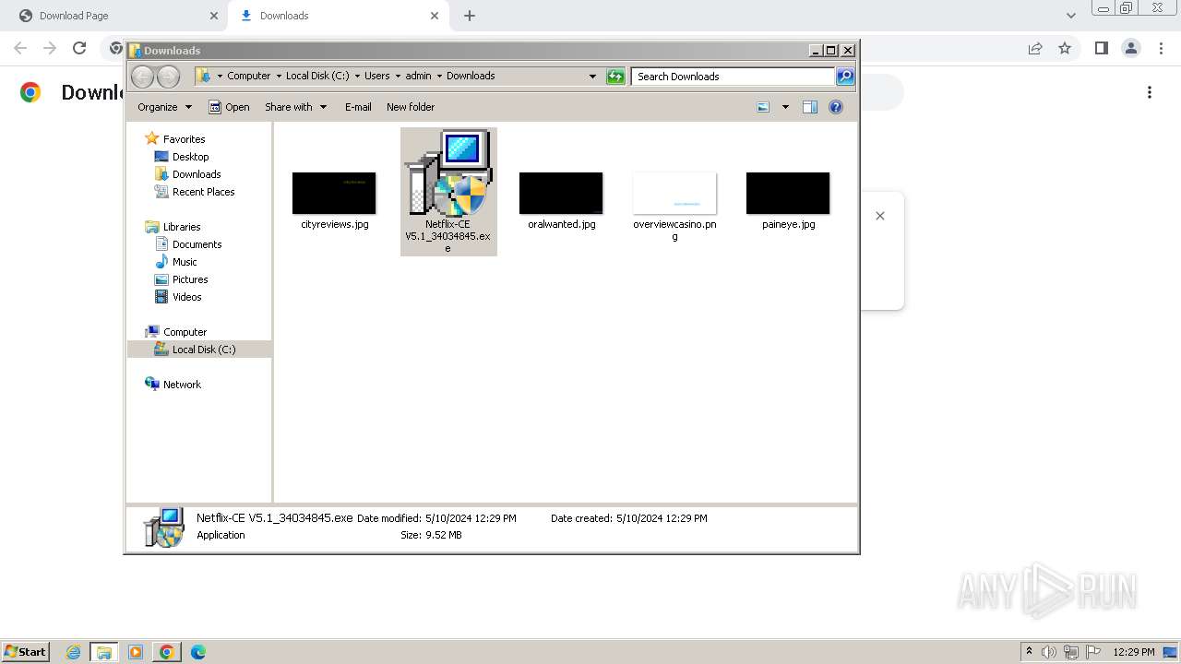Click the Action Center flag icon
Screen dimensions: 1181x664
tap(1093, 652)
